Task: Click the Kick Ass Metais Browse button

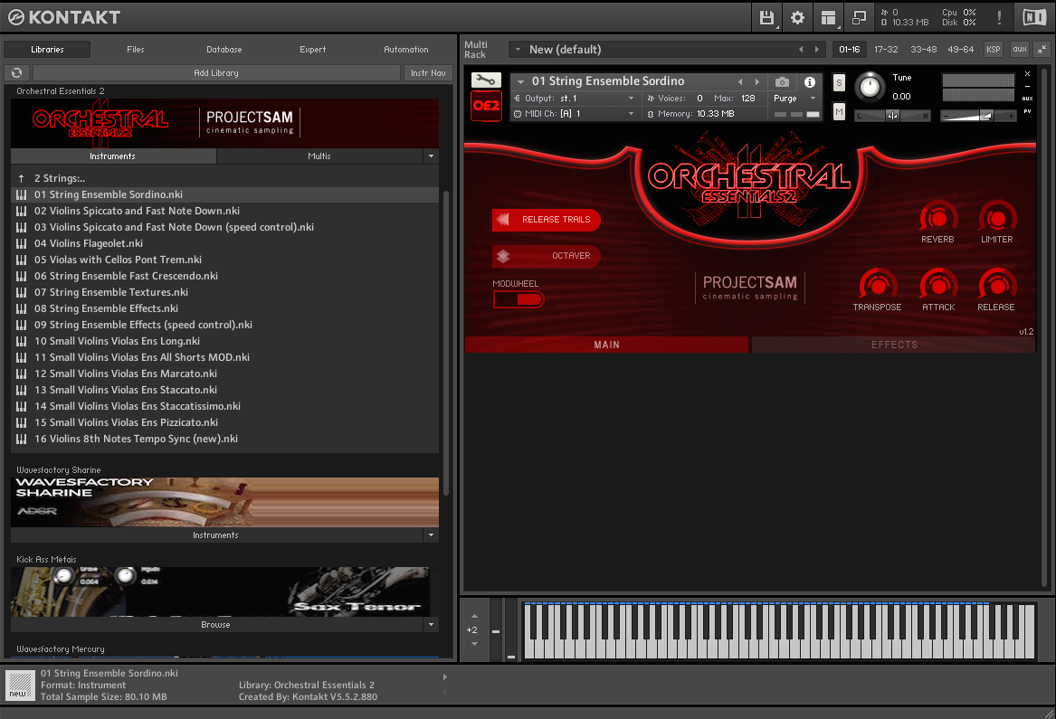Action: click(215, 625)
